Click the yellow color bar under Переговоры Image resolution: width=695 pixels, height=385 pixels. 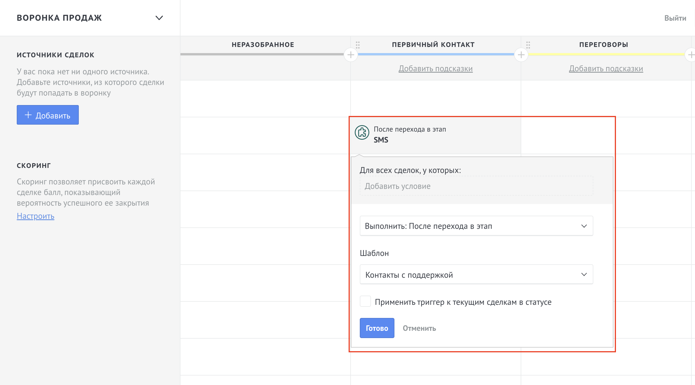coord(606,54)
